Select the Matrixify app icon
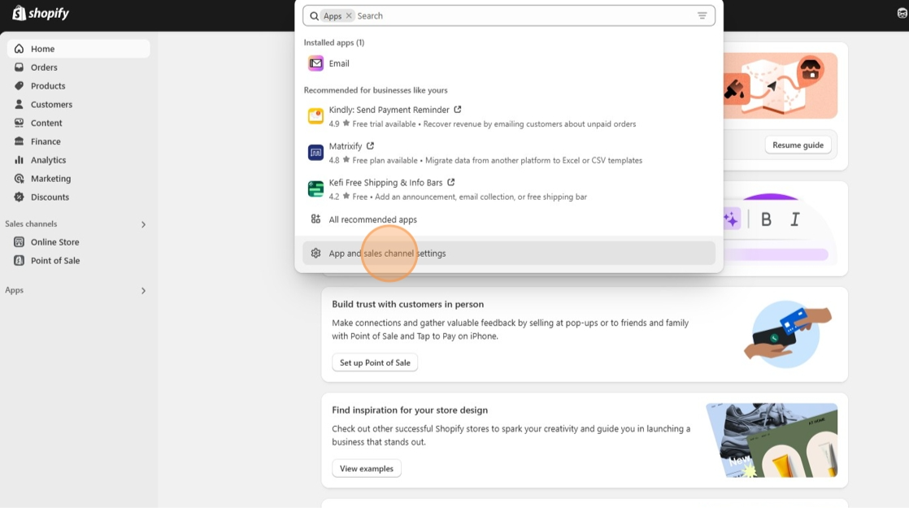 315,153
